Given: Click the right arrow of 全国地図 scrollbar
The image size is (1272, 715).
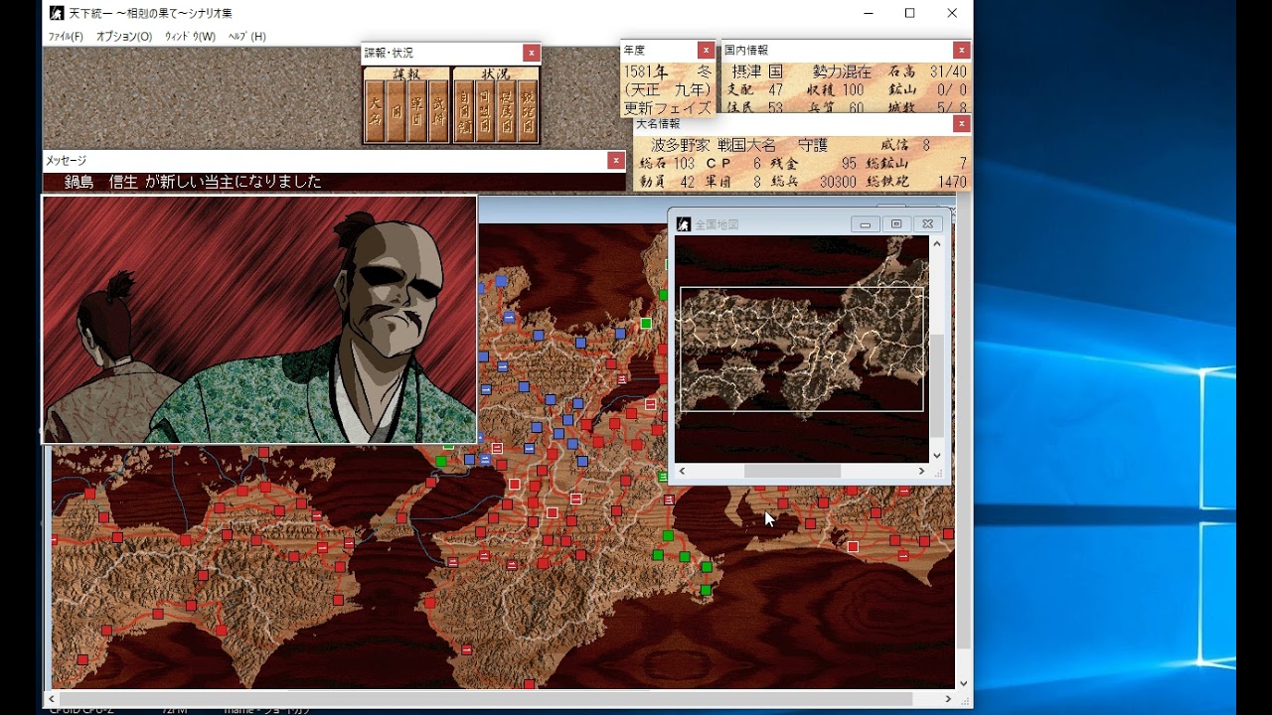Looking at the screenshot, I should click(921, 471).
